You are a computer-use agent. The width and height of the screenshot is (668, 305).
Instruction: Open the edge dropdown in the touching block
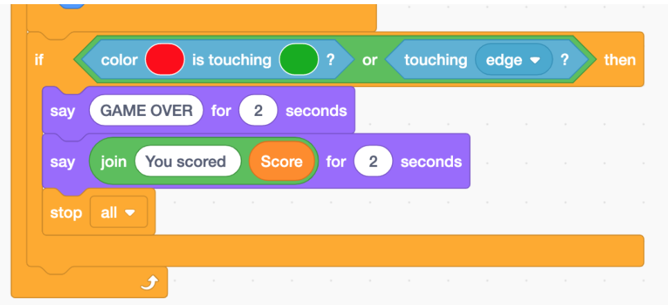coord(514,60)
